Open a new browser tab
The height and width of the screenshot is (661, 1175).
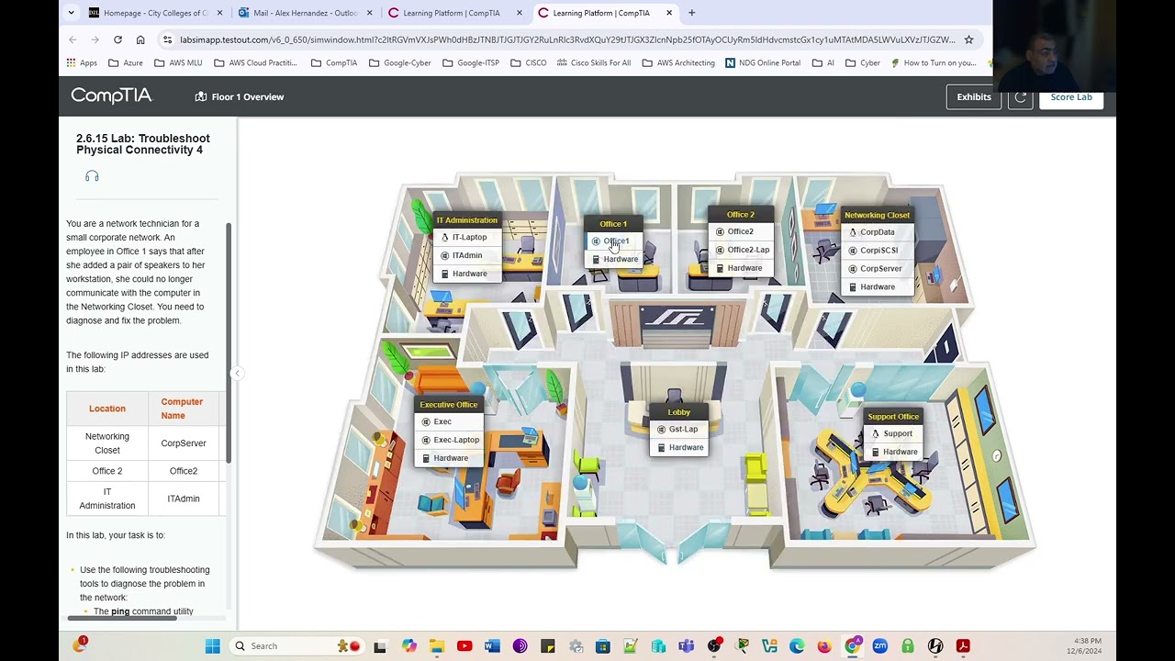pyautogui.click(x=691, y=13)
